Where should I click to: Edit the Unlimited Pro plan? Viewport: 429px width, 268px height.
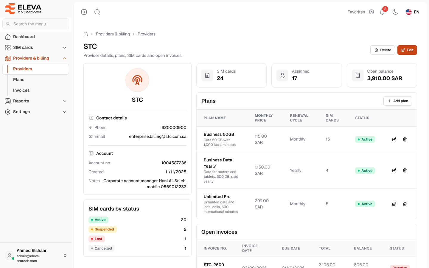(x=394, y=204)
